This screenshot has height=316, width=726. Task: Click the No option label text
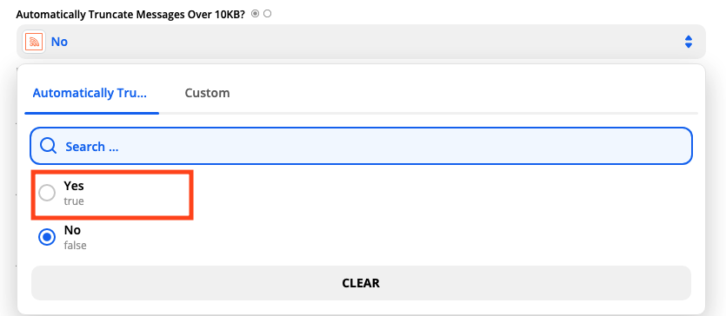tap(72, 230)
